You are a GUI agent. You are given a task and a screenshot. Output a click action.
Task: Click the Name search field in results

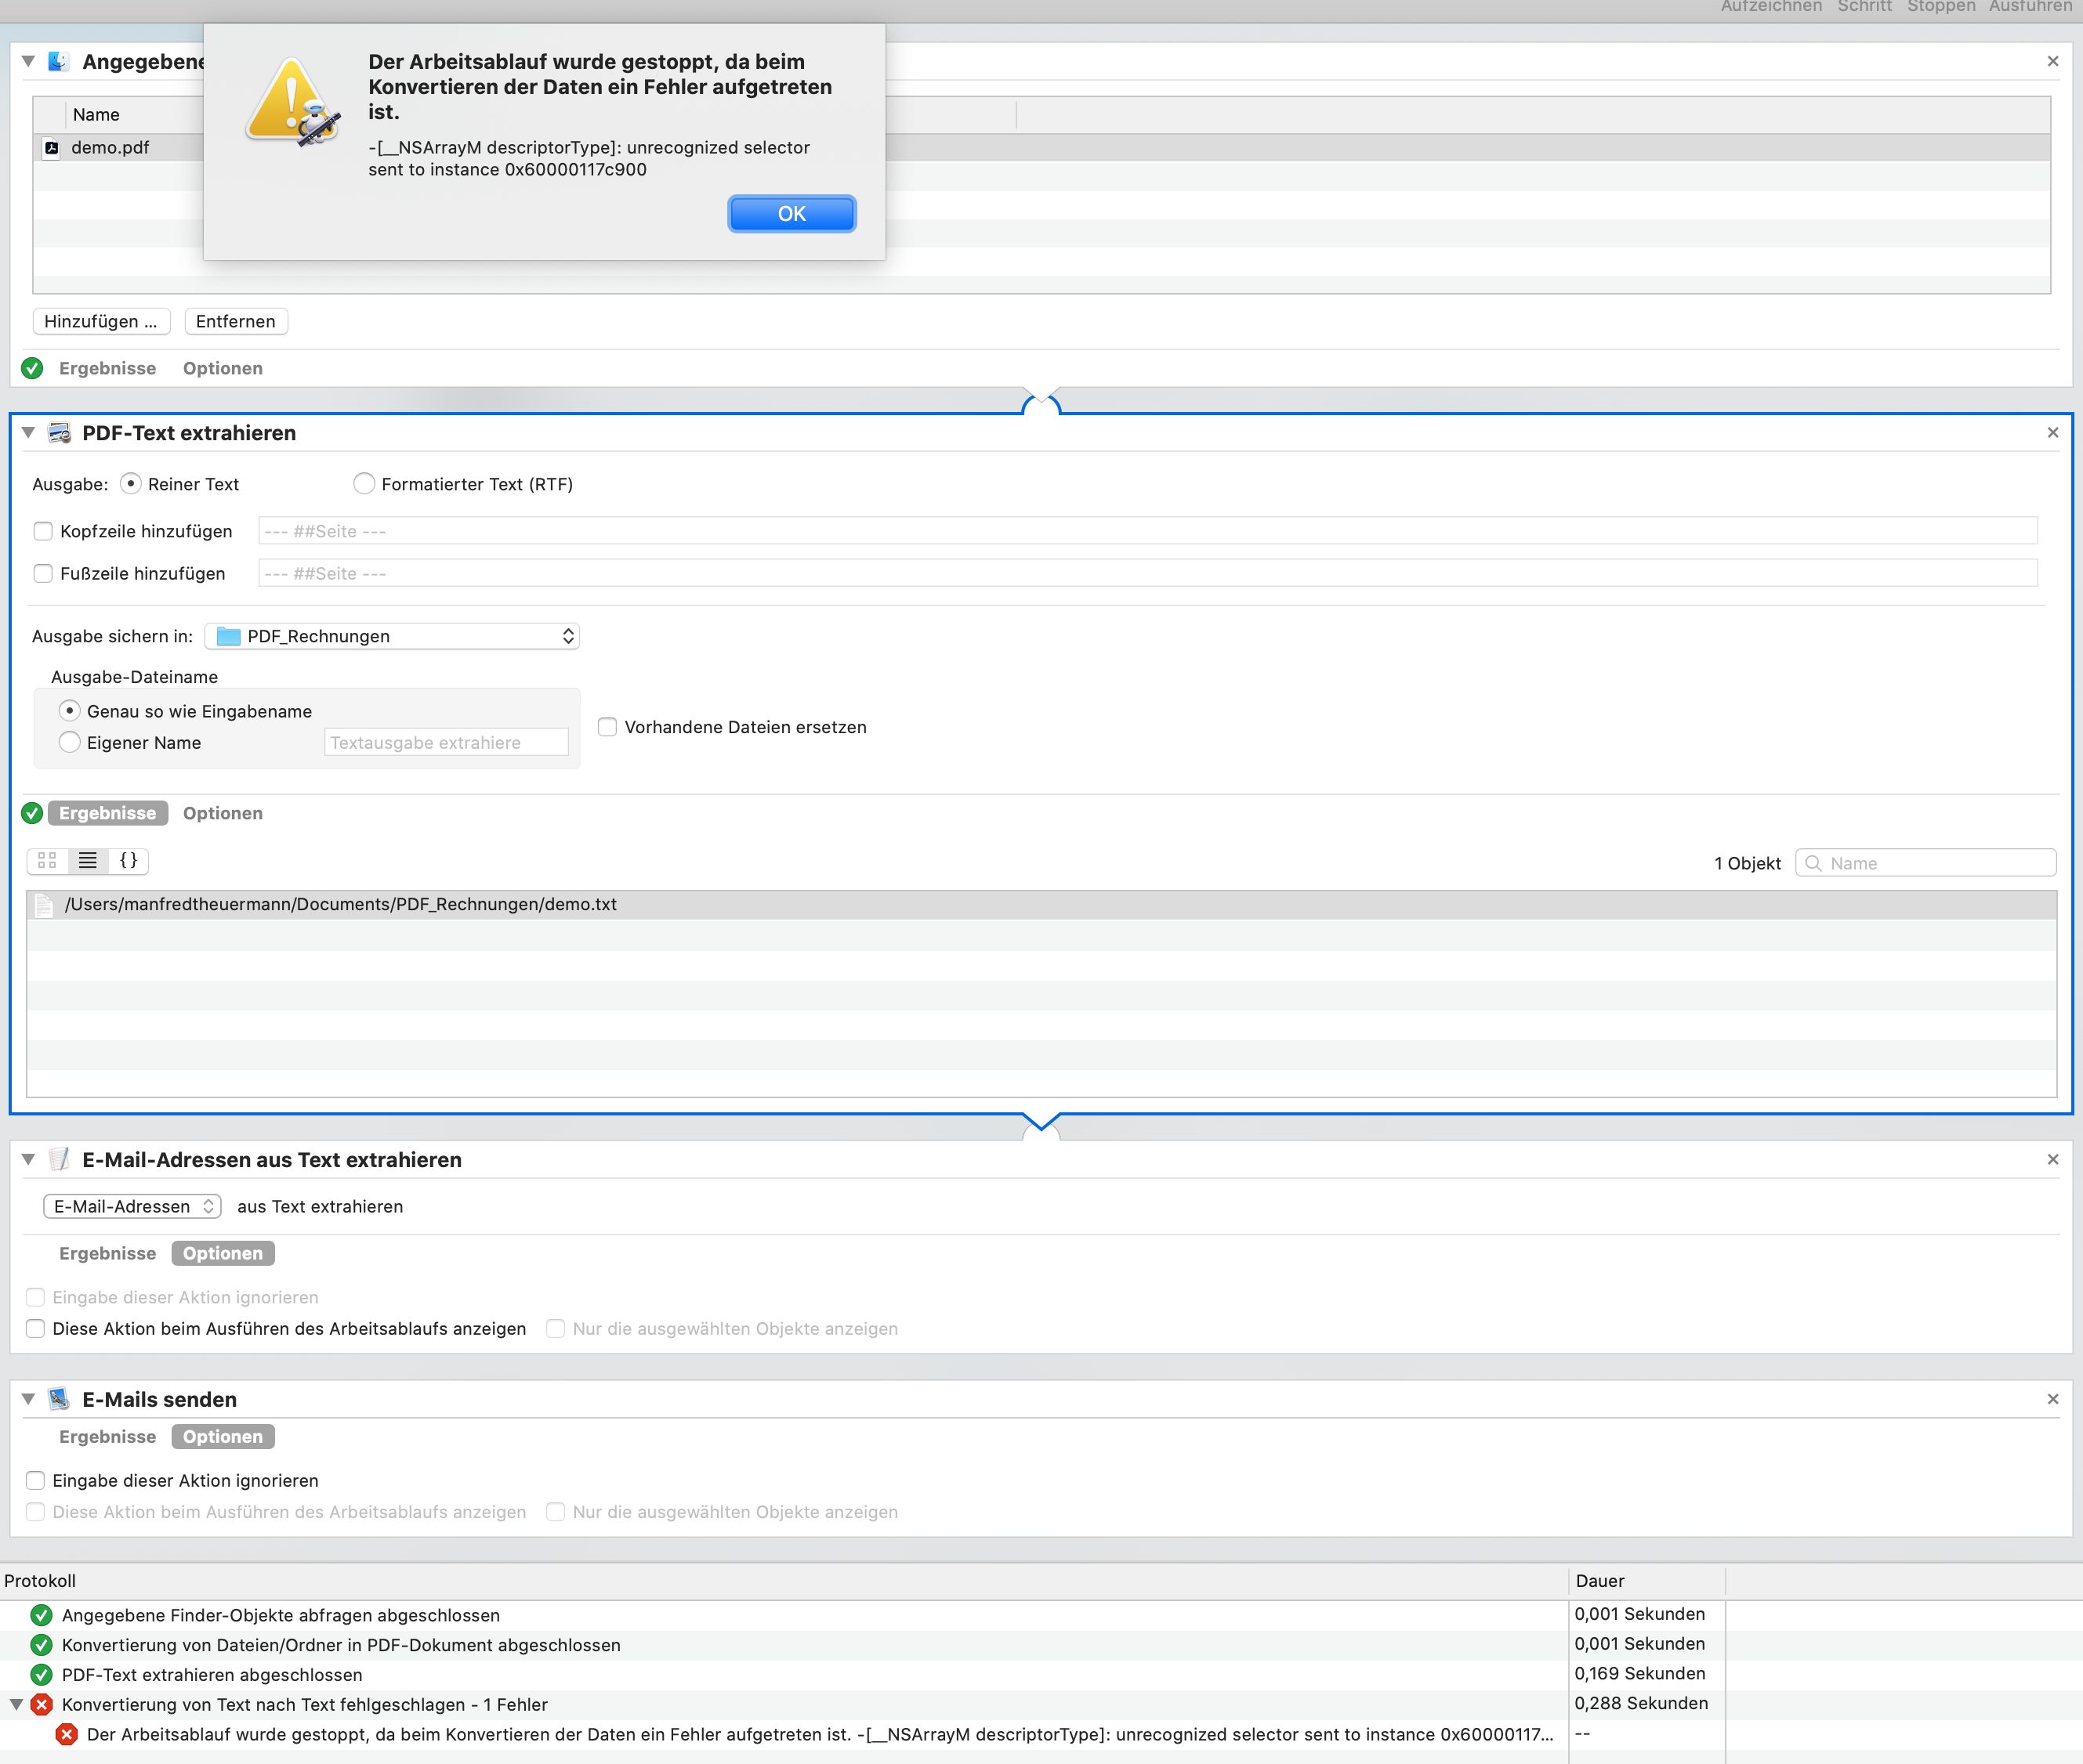[1926, 863]
